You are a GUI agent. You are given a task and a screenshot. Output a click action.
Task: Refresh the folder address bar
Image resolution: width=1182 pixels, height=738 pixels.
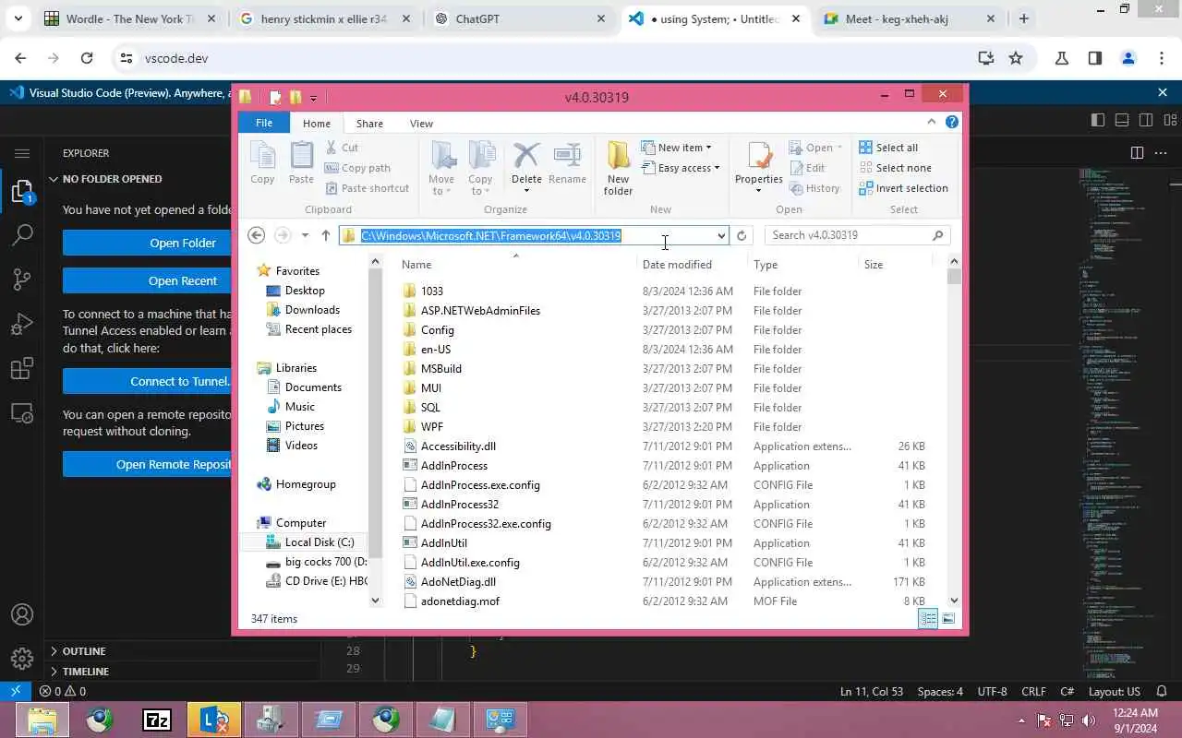click(741, 235)
